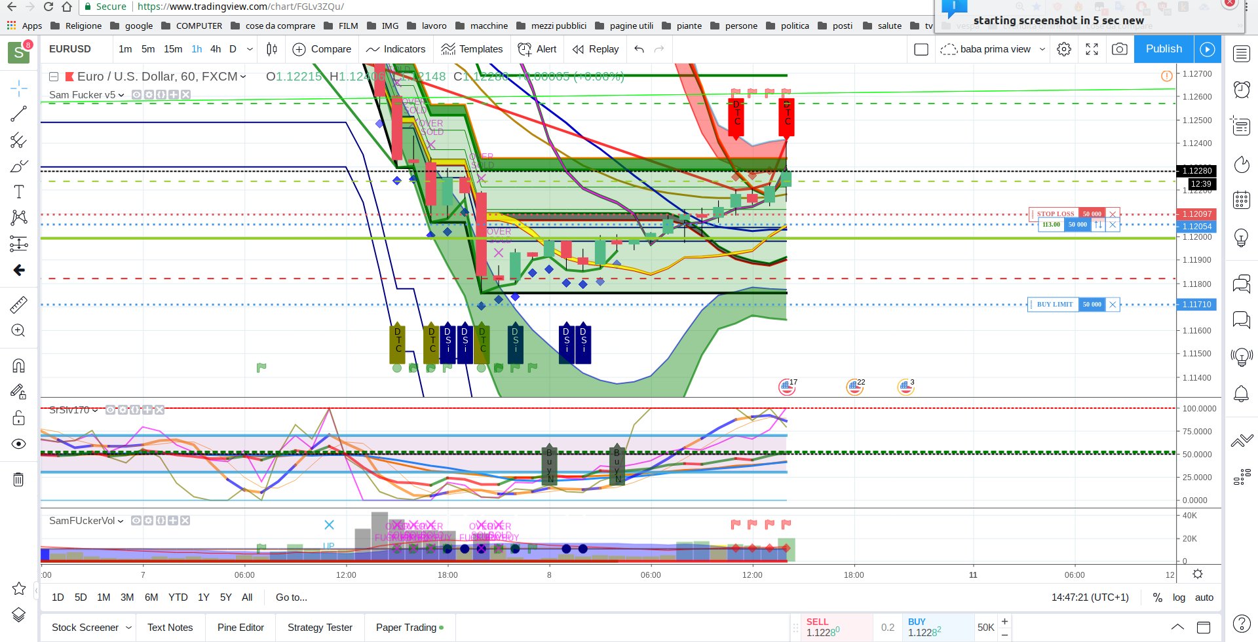Open the alerts clock icon
The height and width of the screenshot is (642, 1258).
click(1241, 89)
